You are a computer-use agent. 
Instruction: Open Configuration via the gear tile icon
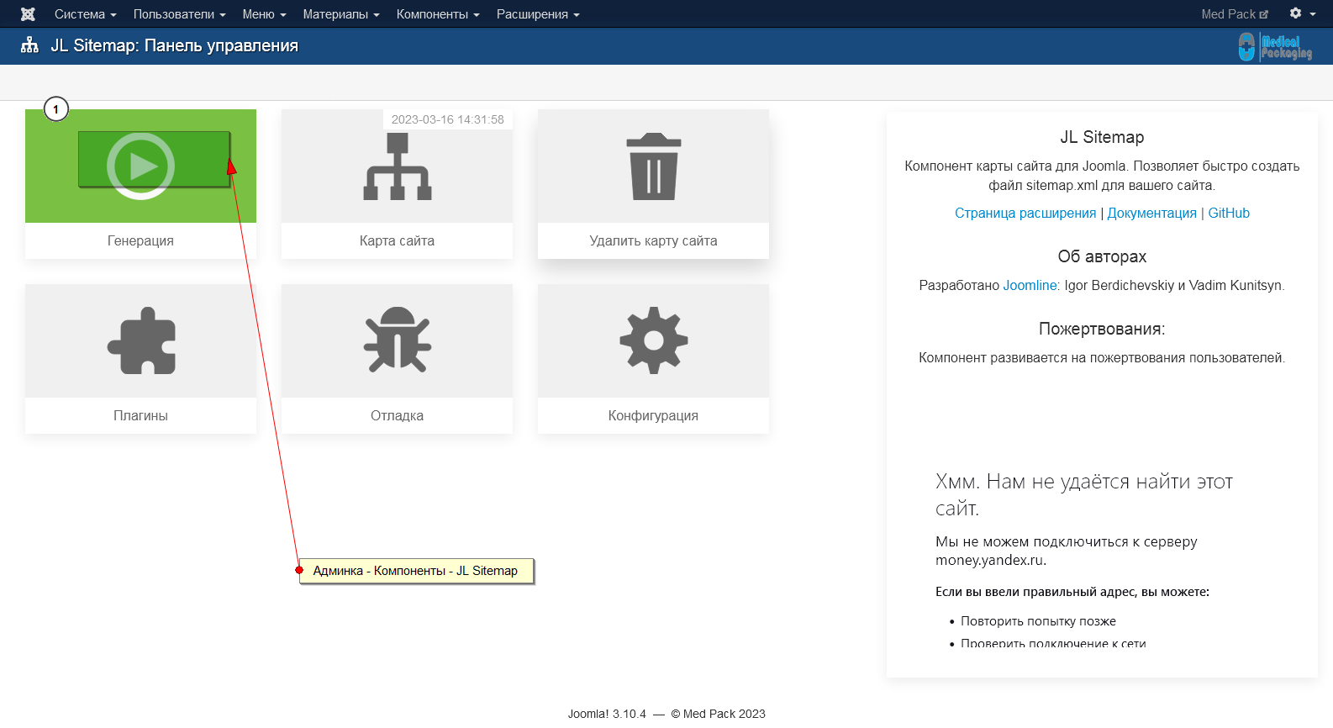click(653, 340)
